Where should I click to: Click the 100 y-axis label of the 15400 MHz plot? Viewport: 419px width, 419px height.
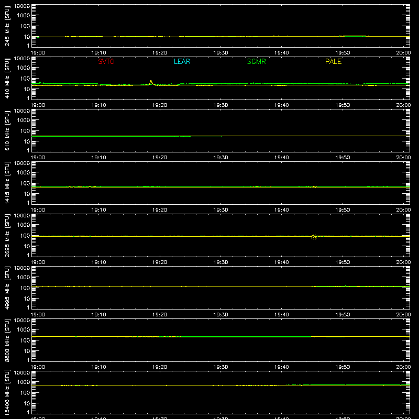pyautogui.click(x=25, y=393)
